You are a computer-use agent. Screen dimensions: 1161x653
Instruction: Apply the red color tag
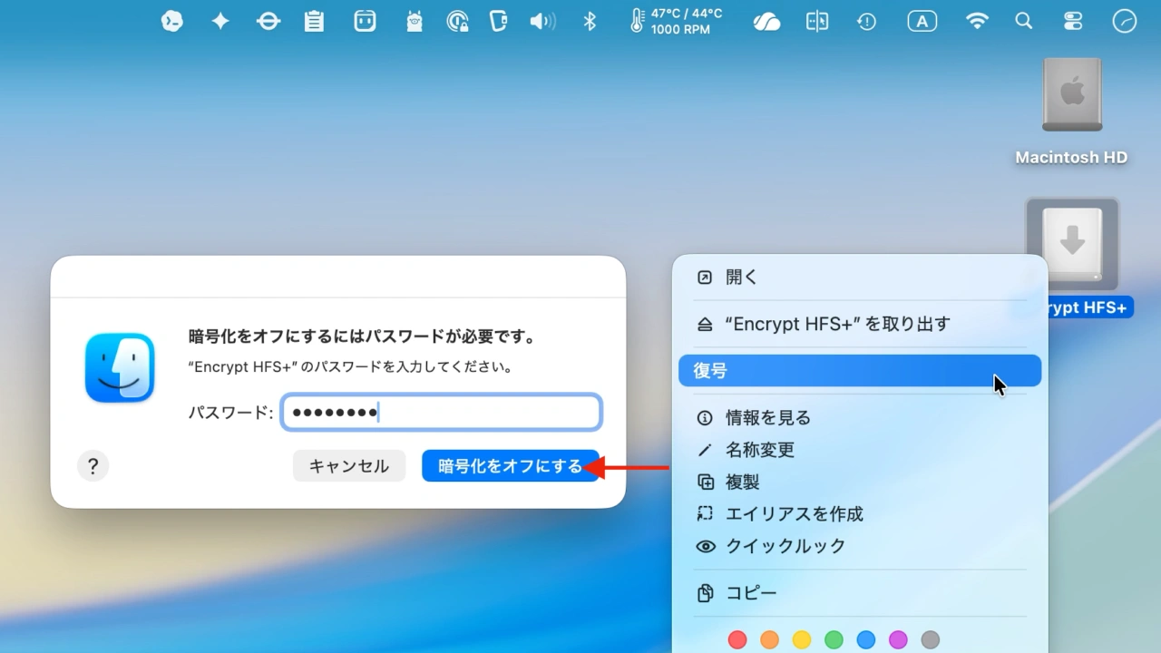(737, 640)
